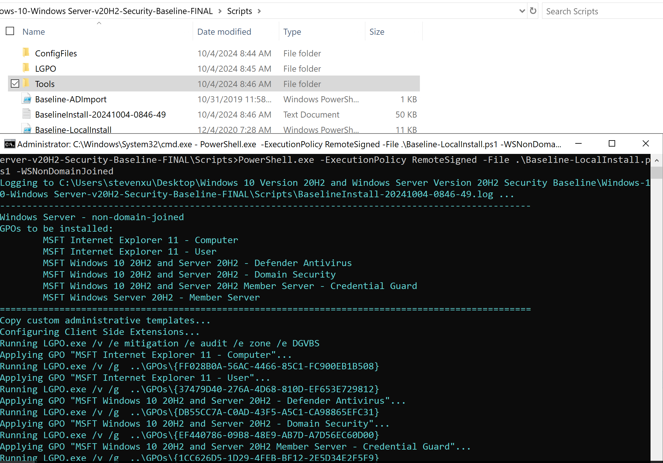Select the Baseline-ADImport PowerShell script icon

[x=27, y=99]
